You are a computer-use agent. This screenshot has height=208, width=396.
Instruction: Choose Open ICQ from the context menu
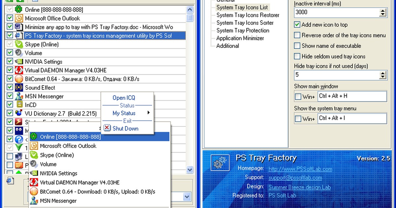(124, 98)
